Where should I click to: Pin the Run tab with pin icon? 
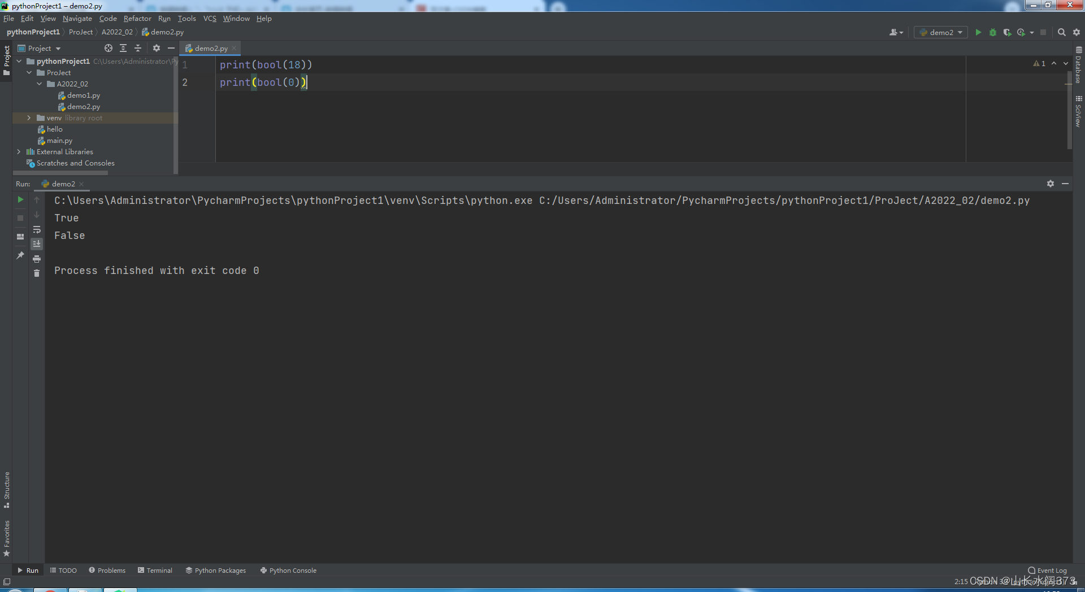click(20, 255)
